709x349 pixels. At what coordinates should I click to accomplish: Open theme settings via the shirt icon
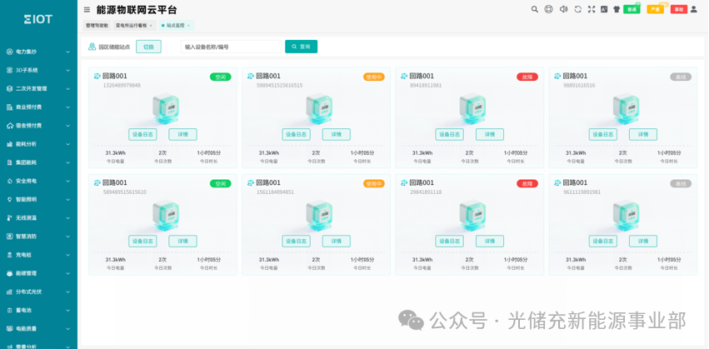[617, 9]
